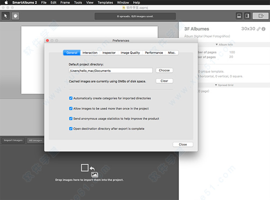Open the Edit menu
Screen dimensions: 270x200
(54, 2)
